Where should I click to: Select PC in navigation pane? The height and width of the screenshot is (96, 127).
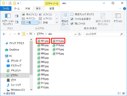(9, 56)
